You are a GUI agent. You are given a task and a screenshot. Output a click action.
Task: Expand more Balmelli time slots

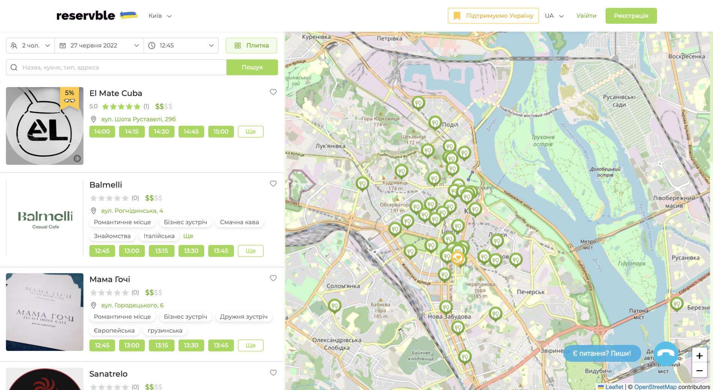pos(251,251)
